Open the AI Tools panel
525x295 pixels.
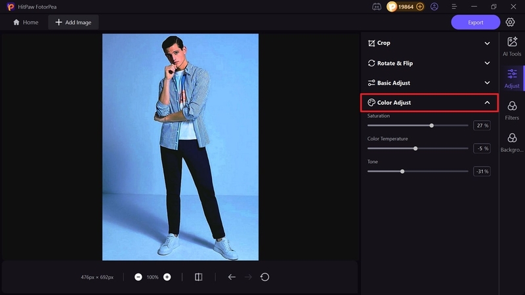[512, 47]
